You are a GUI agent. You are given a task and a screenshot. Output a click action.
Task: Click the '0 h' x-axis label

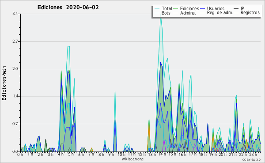tap(20, 154)
